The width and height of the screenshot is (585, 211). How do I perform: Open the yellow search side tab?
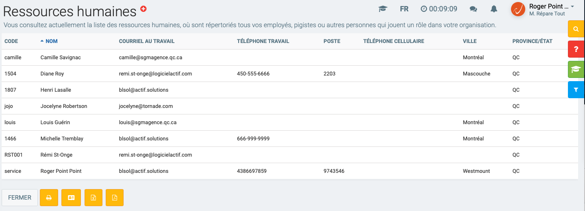point(576,29)
